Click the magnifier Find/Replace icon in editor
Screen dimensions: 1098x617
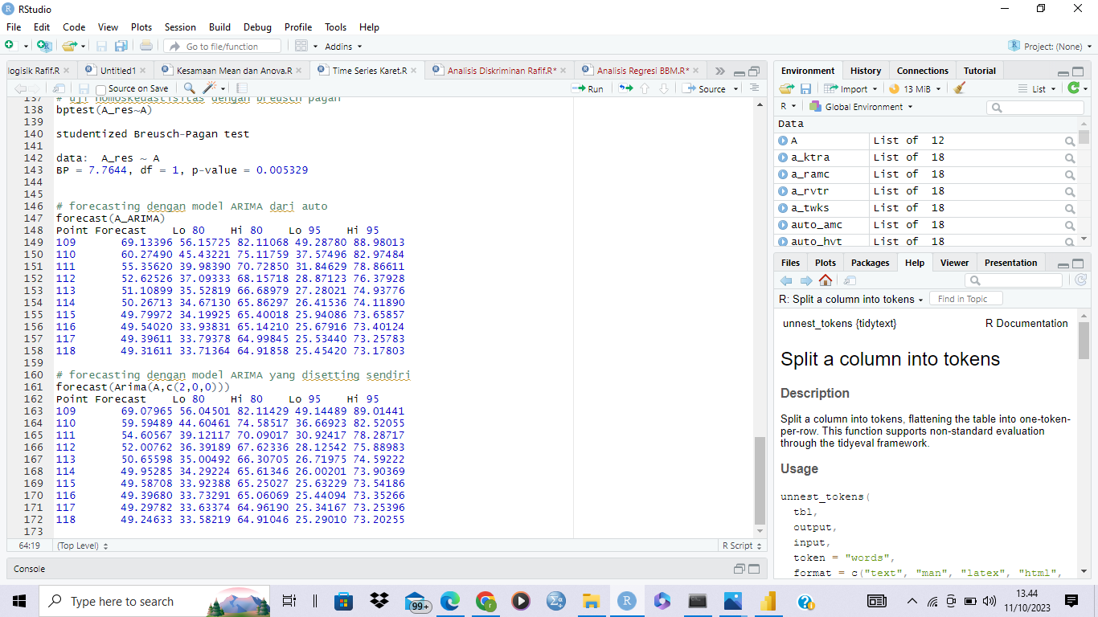pyautogui.click(x=189, y=88)
